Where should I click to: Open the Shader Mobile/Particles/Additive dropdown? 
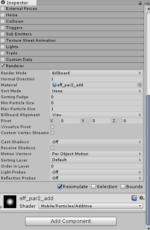[91, 206]
